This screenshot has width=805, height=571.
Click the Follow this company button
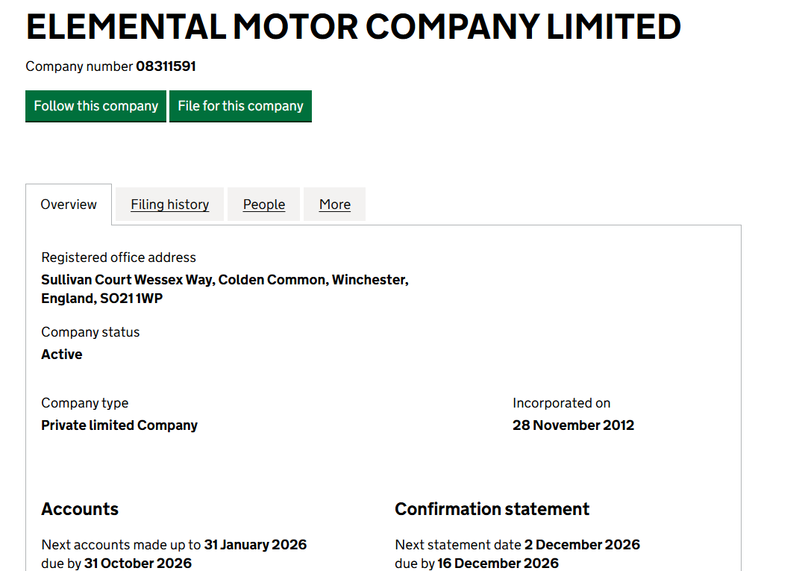95,106
